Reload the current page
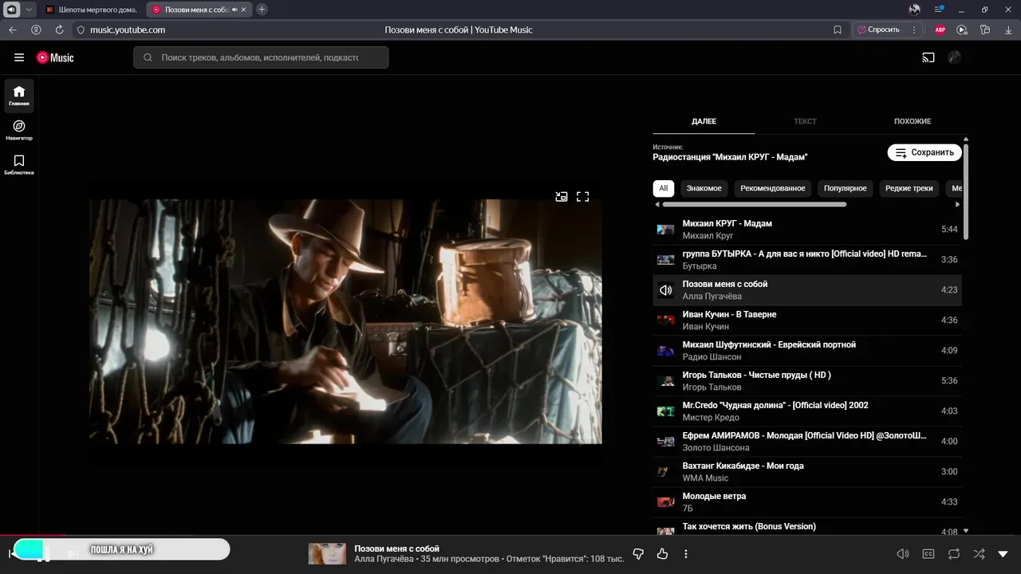The width and height of the screenshot is (1021, 574). [x=59, y=29]
